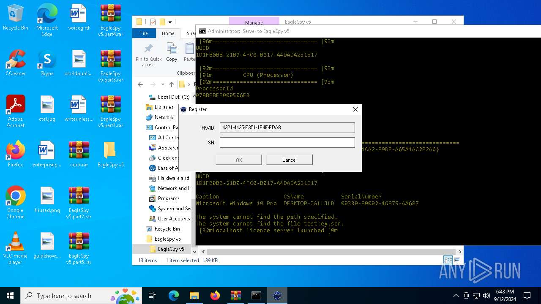Show hidden system tray icons
The image size is (541, 304).
[456, 296]
